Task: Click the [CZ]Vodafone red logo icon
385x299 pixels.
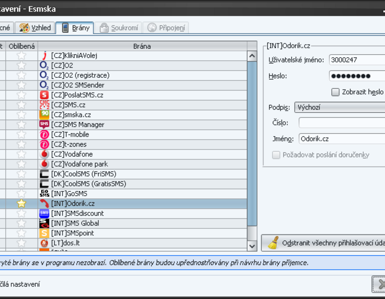Action: pyautogui.click(x=44, y=154)
